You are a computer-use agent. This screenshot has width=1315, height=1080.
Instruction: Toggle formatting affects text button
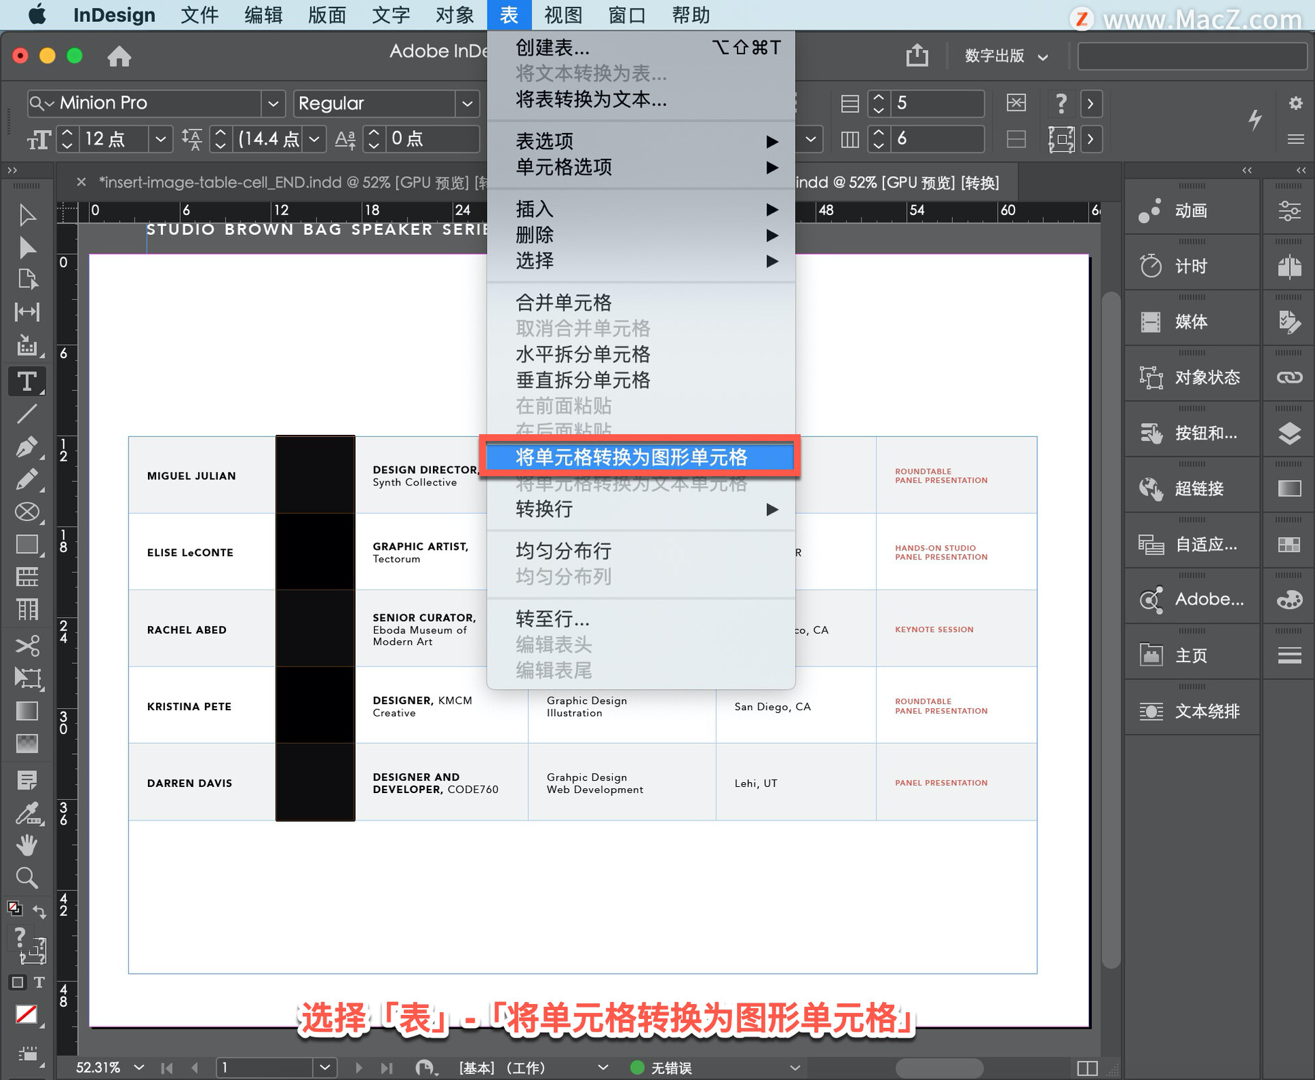pyautogui.click(x=40, y=982)
